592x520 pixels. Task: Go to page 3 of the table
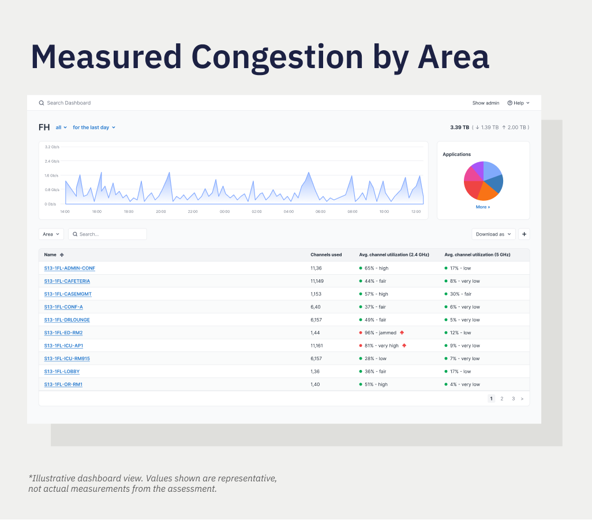[513, 399]
